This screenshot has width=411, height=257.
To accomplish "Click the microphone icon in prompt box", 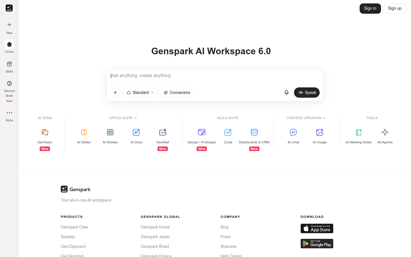I will tap(287, 93).
